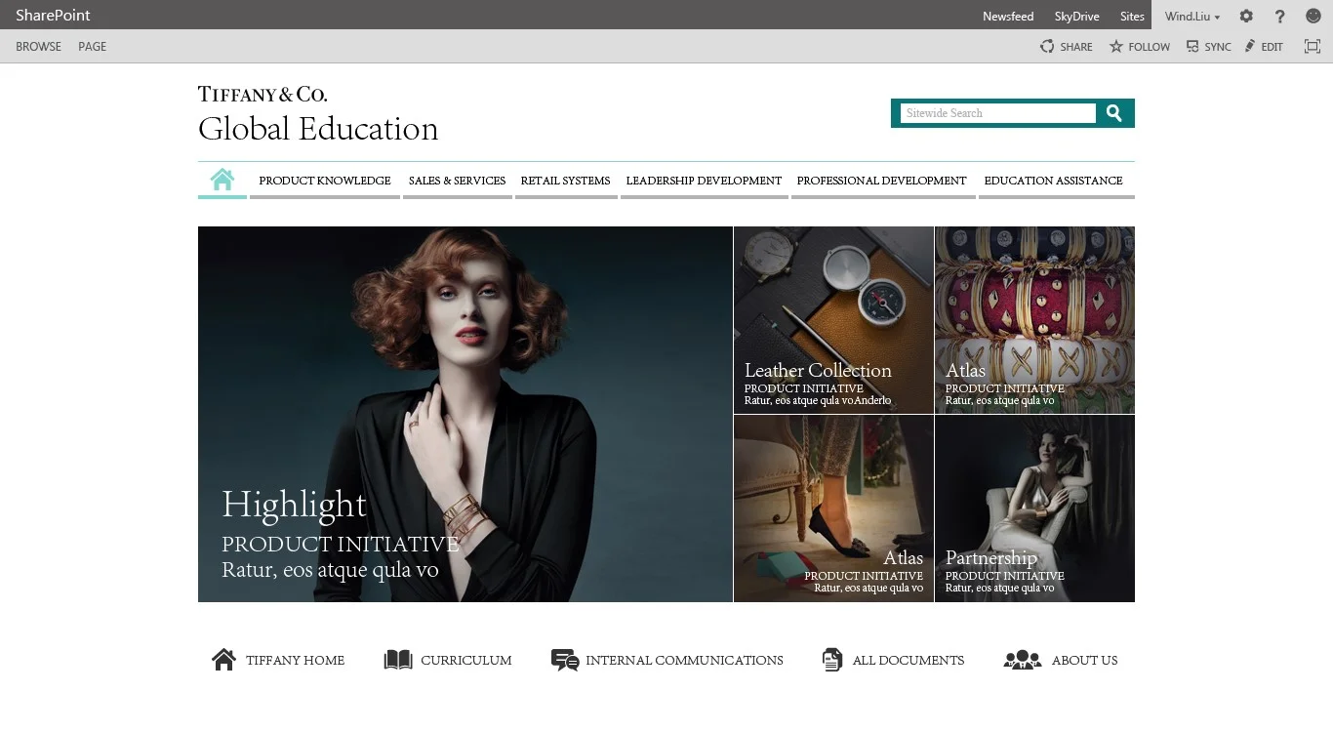
Task: Click inside the Sitewide Search box
Action: point(993,112)
